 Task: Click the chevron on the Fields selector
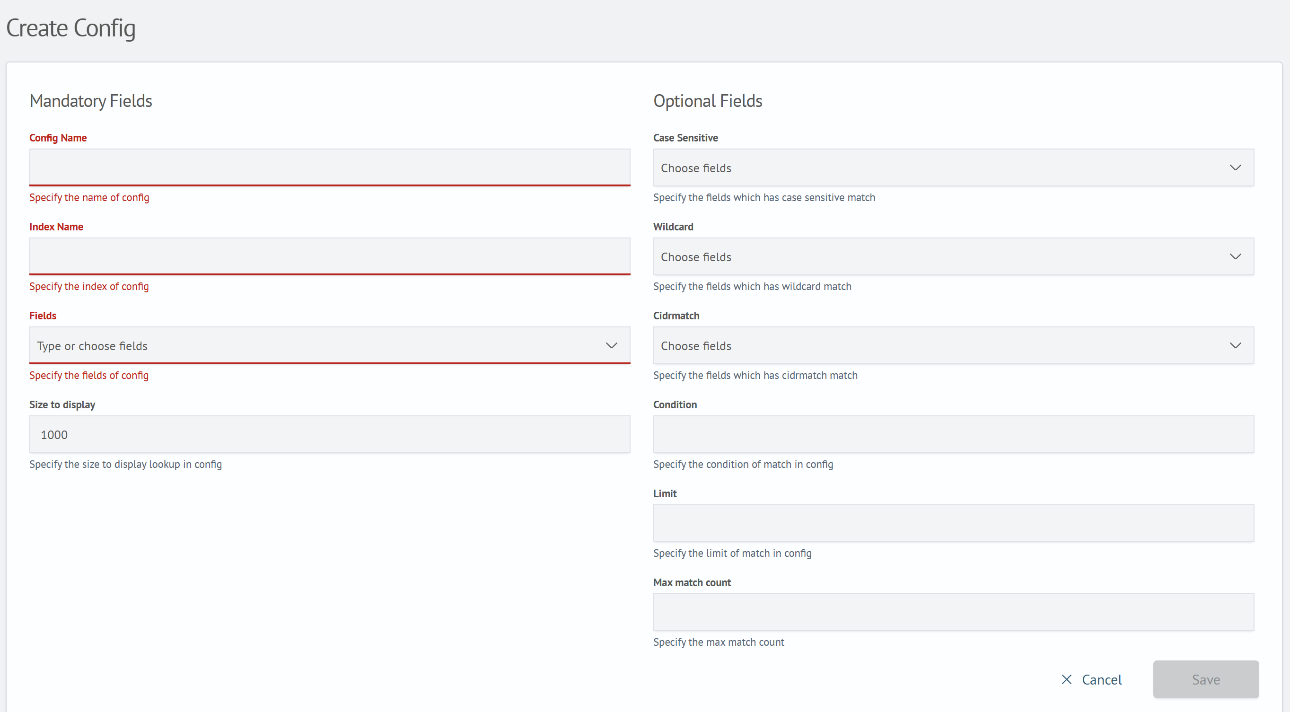(x=611, y=345)
